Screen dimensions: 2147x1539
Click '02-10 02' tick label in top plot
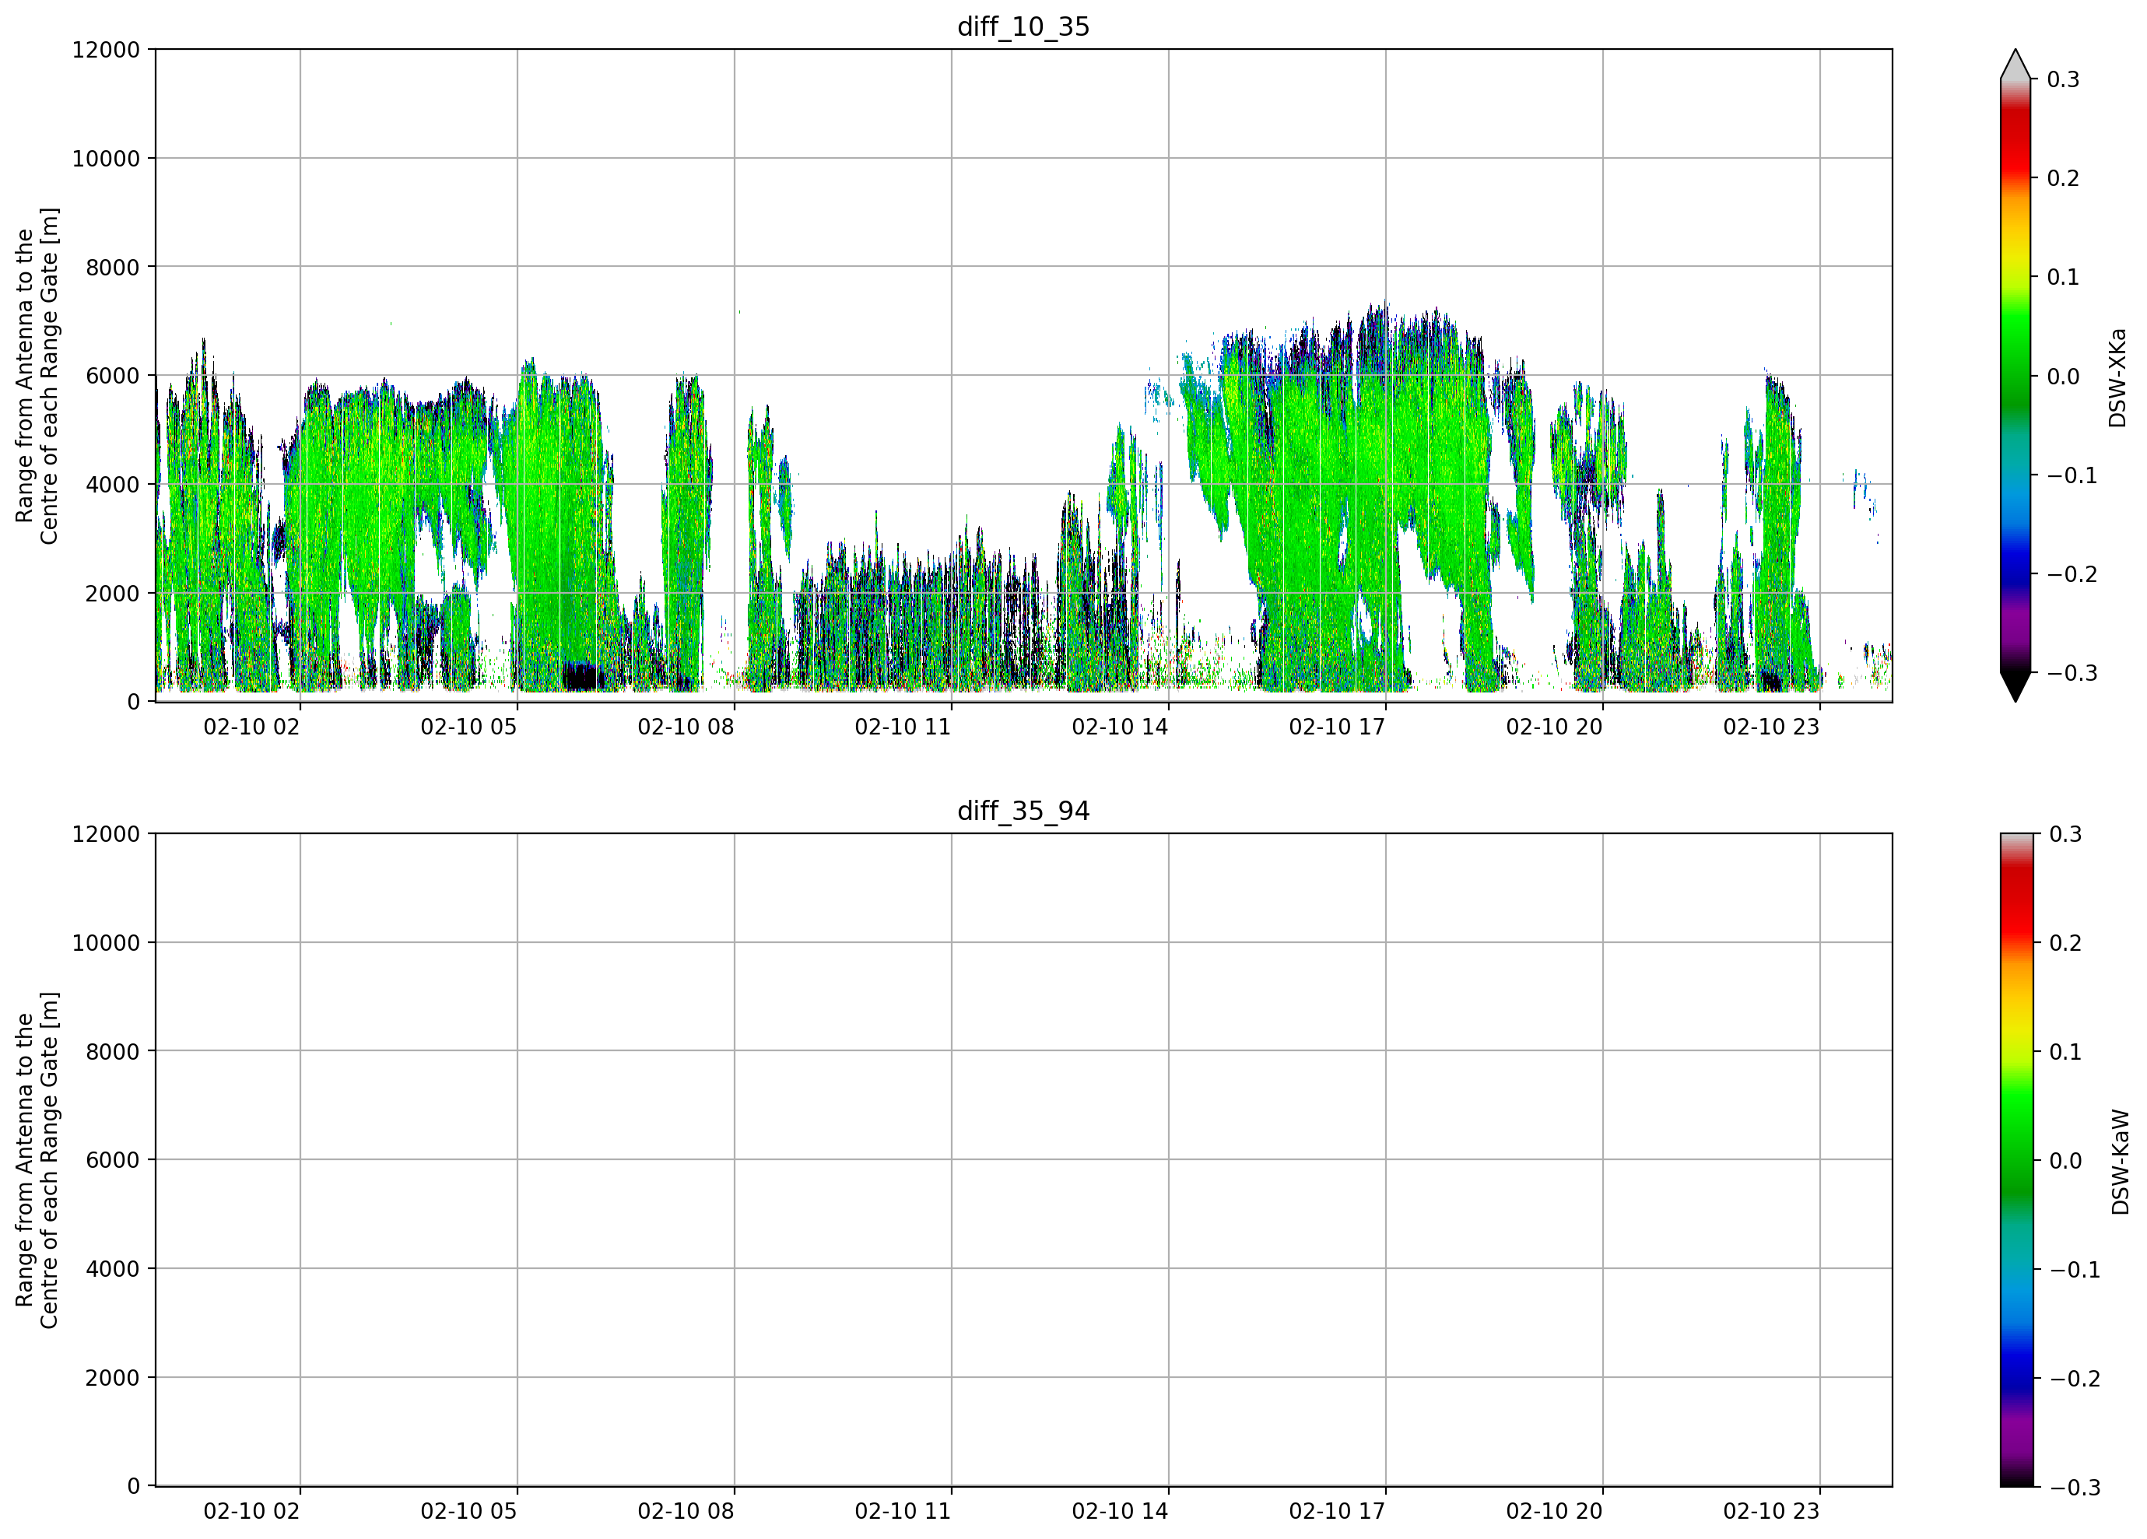pyautogui.click(x=252, y=727)
